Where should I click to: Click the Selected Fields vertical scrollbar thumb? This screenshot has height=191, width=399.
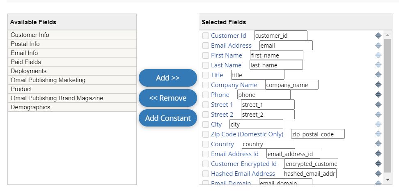coord(388,105)
